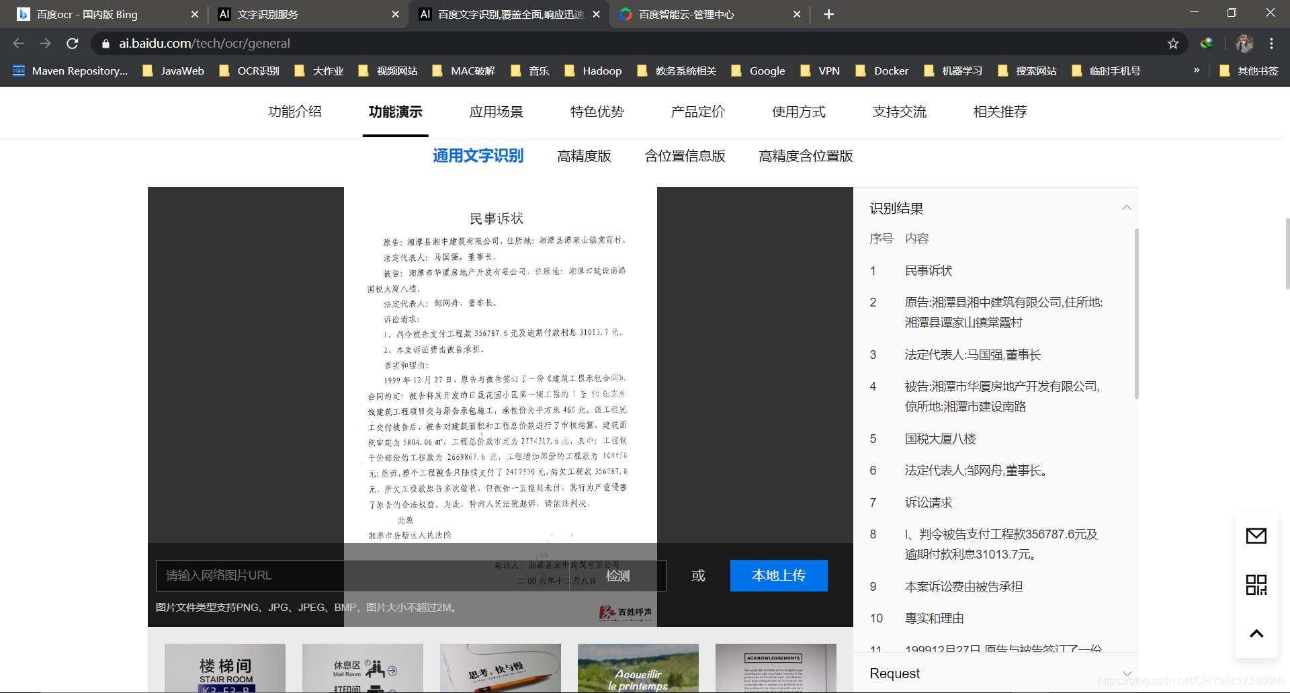
Task: Open the MAC破解 bookmark folder
Action: click(464, 71)
